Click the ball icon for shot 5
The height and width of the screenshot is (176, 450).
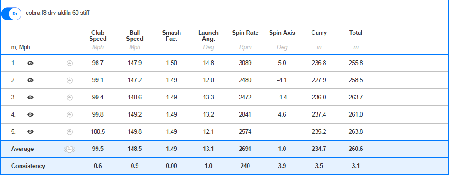[x=69, y=132]
